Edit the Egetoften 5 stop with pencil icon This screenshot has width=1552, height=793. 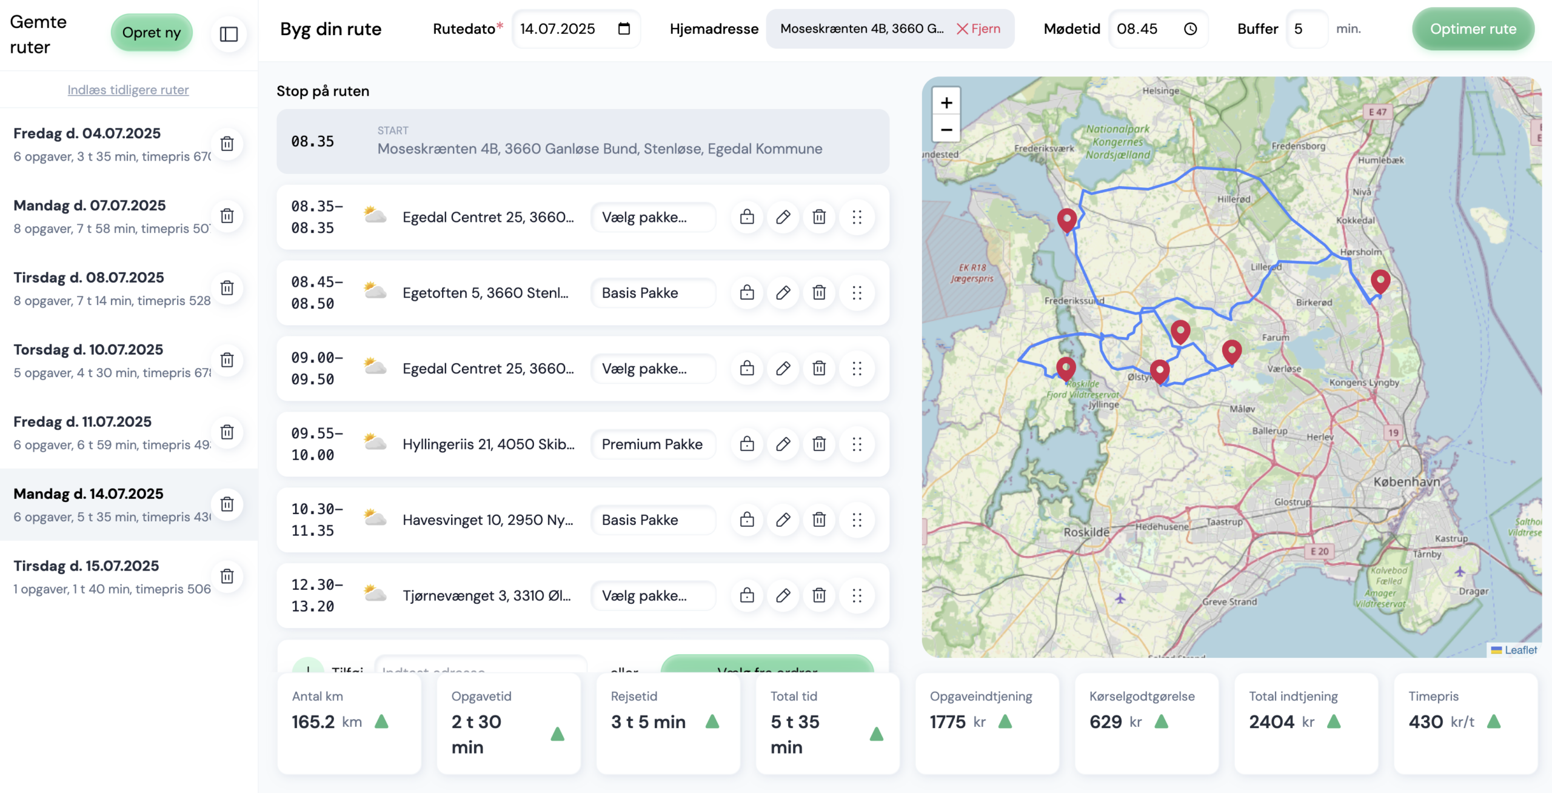point(783,293)
